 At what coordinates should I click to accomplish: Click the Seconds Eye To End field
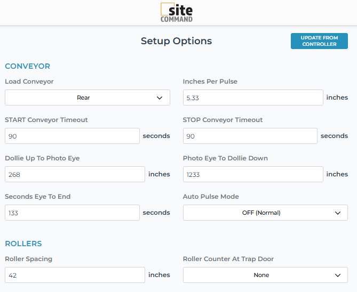(72, 213)
